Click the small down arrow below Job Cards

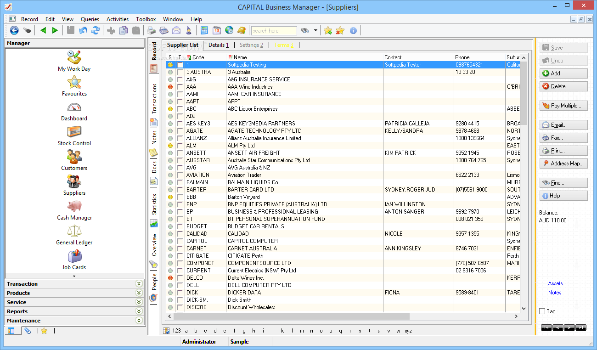[74, 276]
